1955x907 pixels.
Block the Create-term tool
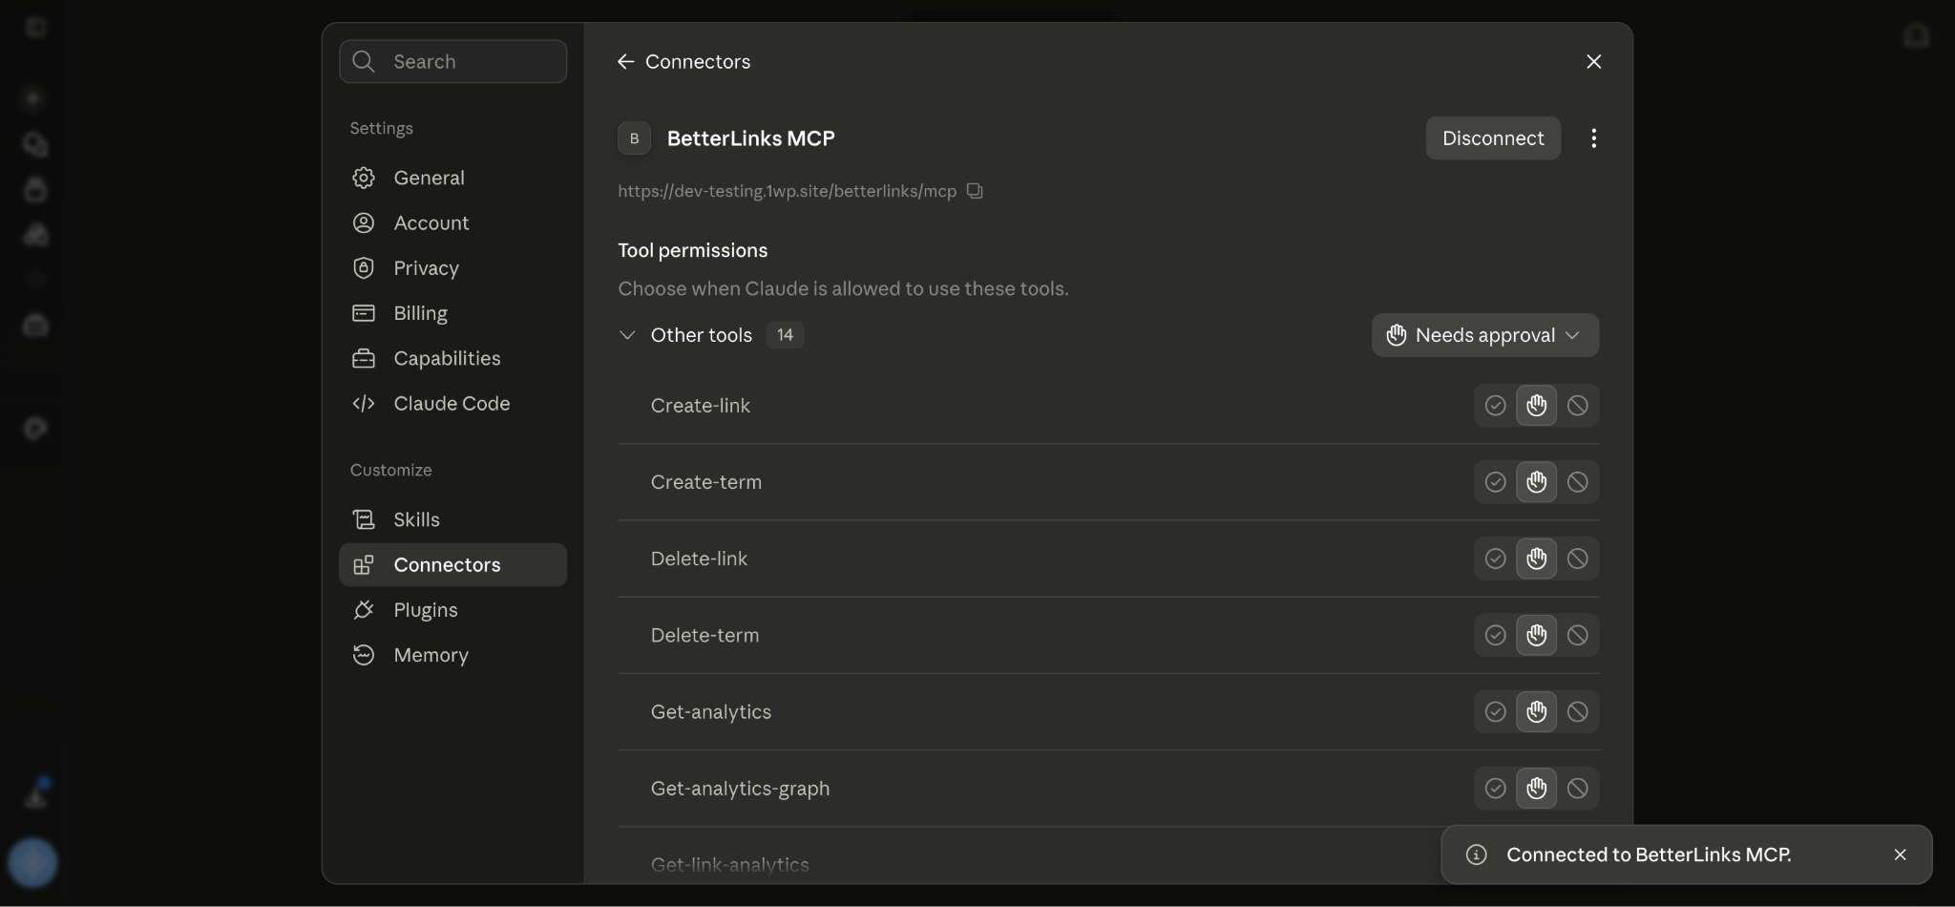coord(1577,482)
